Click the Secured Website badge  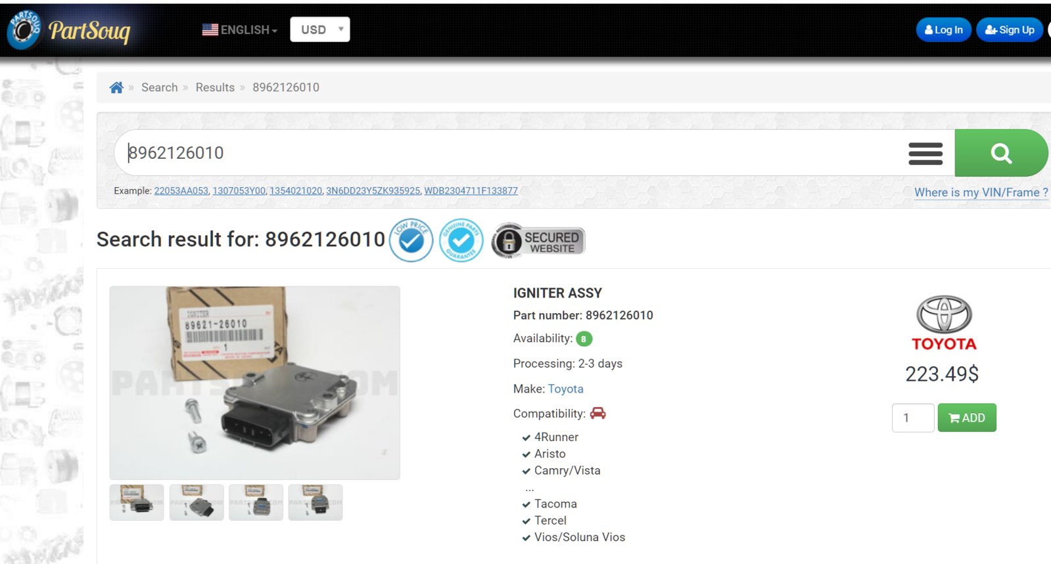tap(538, 241)
